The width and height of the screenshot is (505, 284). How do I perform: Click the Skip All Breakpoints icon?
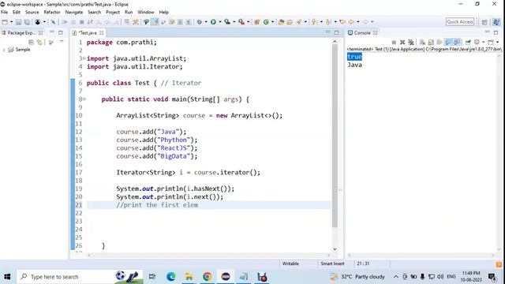coord(53,22)
